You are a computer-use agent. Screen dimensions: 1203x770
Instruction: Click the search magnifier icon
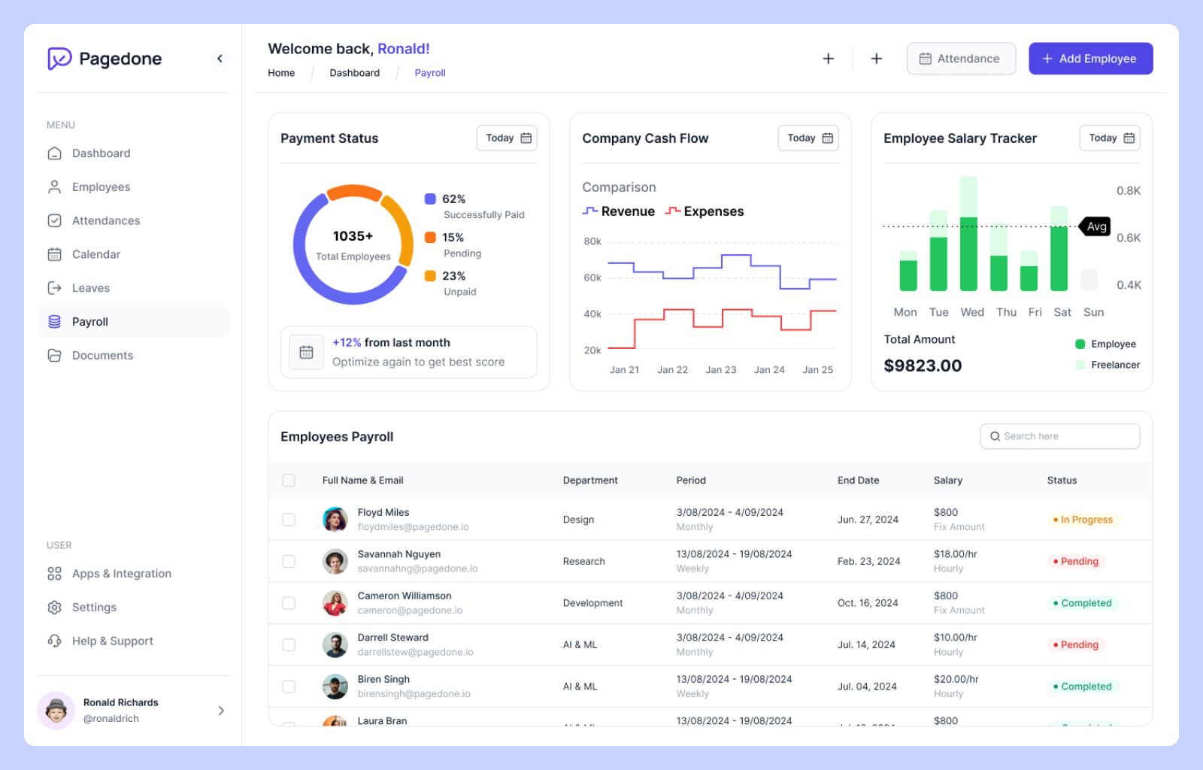click(x=995, y=436)
